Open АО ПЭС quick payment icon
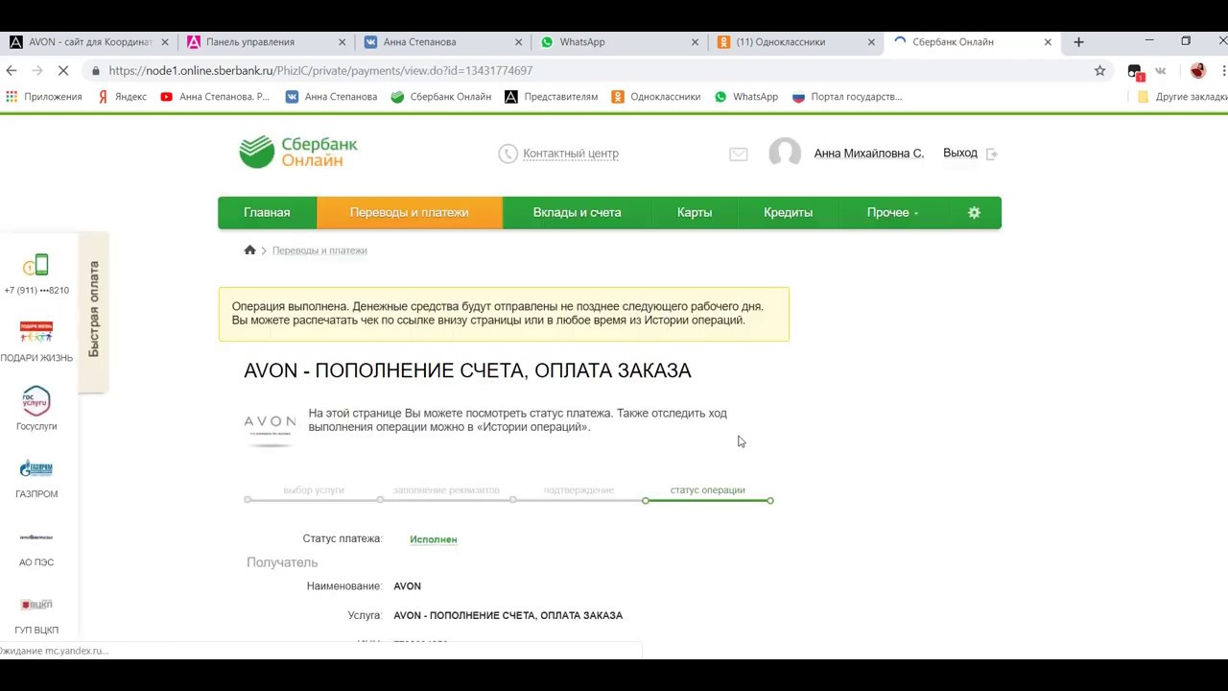 point(36,537)
